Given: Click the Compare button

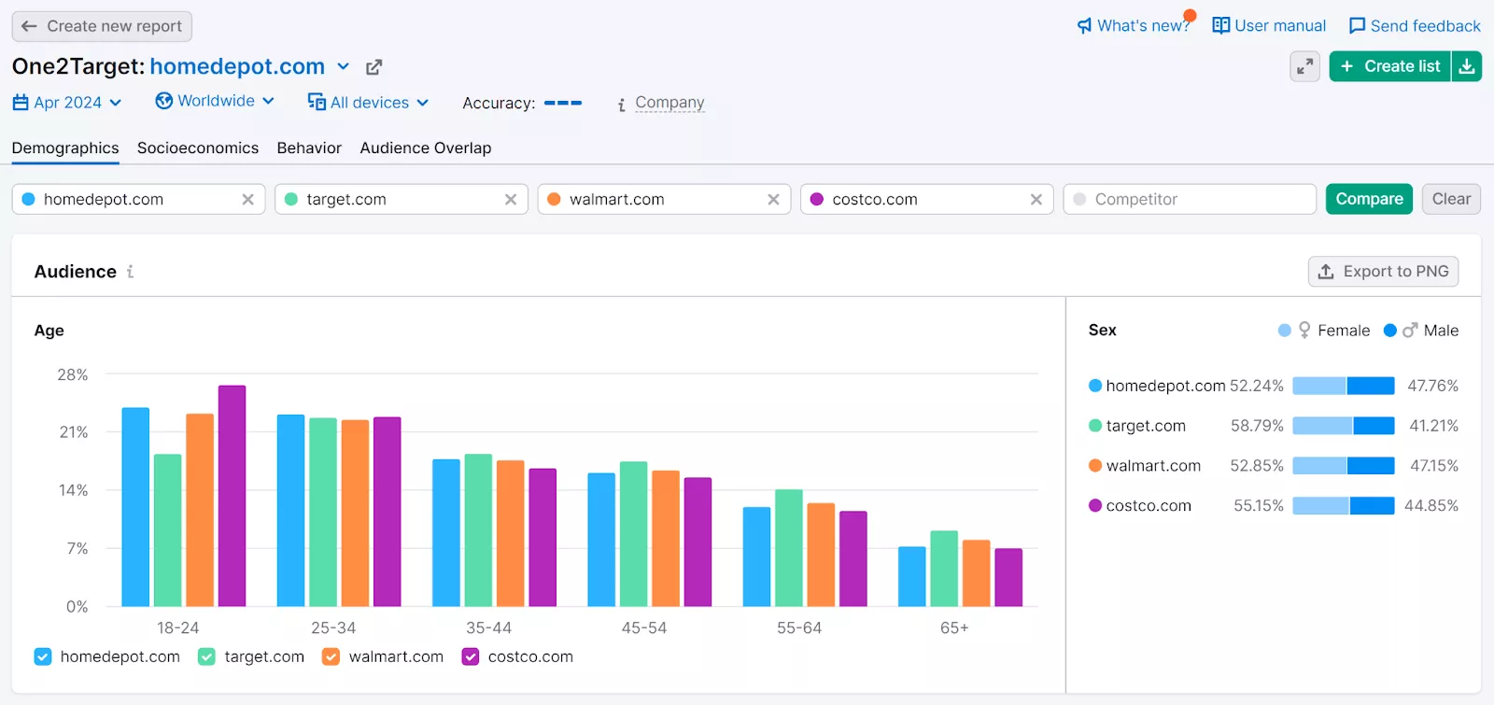Looking at the screenshot, I should point(1369,199).
